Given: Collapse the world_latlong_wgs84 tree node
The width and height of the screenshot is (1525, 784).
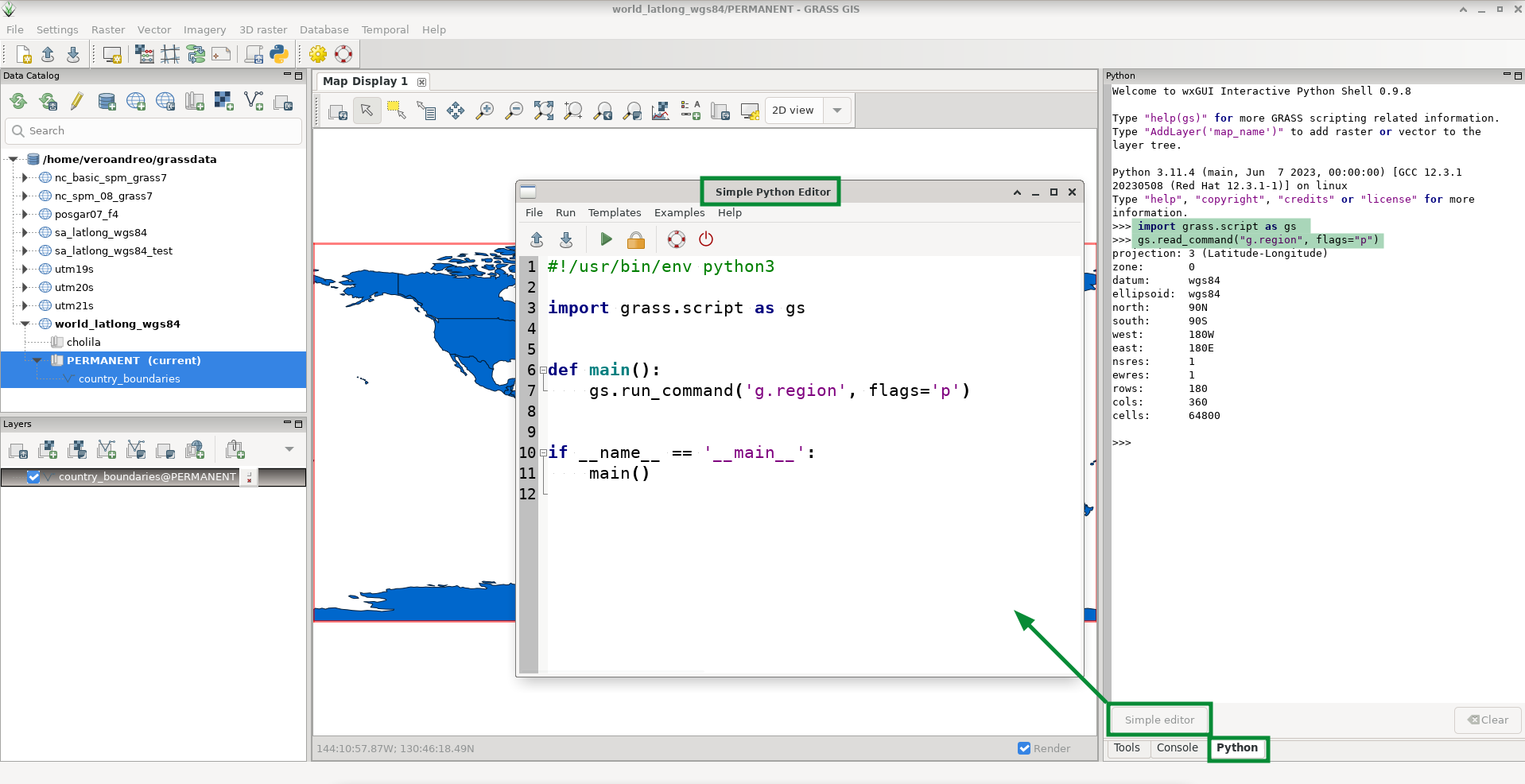Looking at the screenshot, I should [25, 324].
